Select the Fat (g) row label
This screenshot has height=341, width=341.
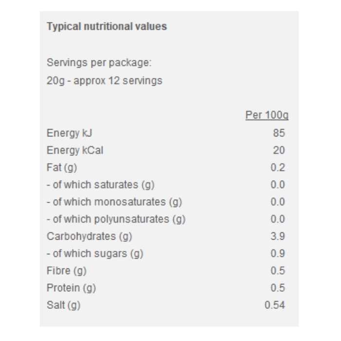coord(62,168)
